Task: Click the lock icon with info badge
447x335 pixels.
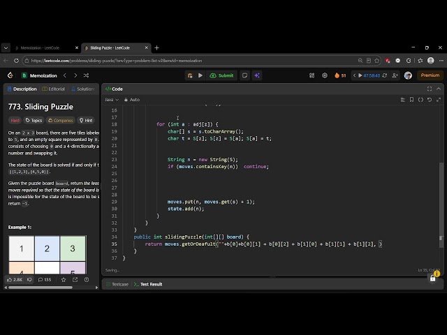Action: [x=433, y=278]
